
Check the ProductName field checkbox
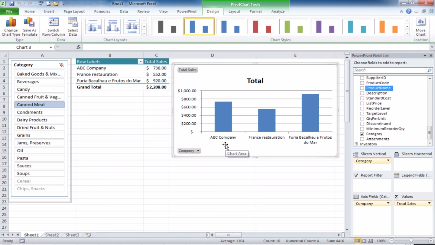362,88
